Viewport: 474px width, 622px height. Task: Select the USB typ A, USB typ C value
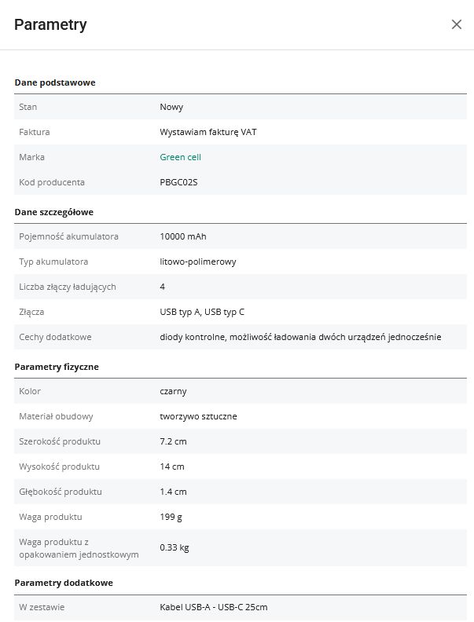[202, 312]
